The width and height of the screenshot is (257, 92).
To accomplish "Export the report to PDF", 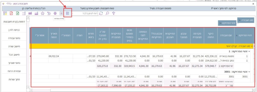I will coord(11,13).
